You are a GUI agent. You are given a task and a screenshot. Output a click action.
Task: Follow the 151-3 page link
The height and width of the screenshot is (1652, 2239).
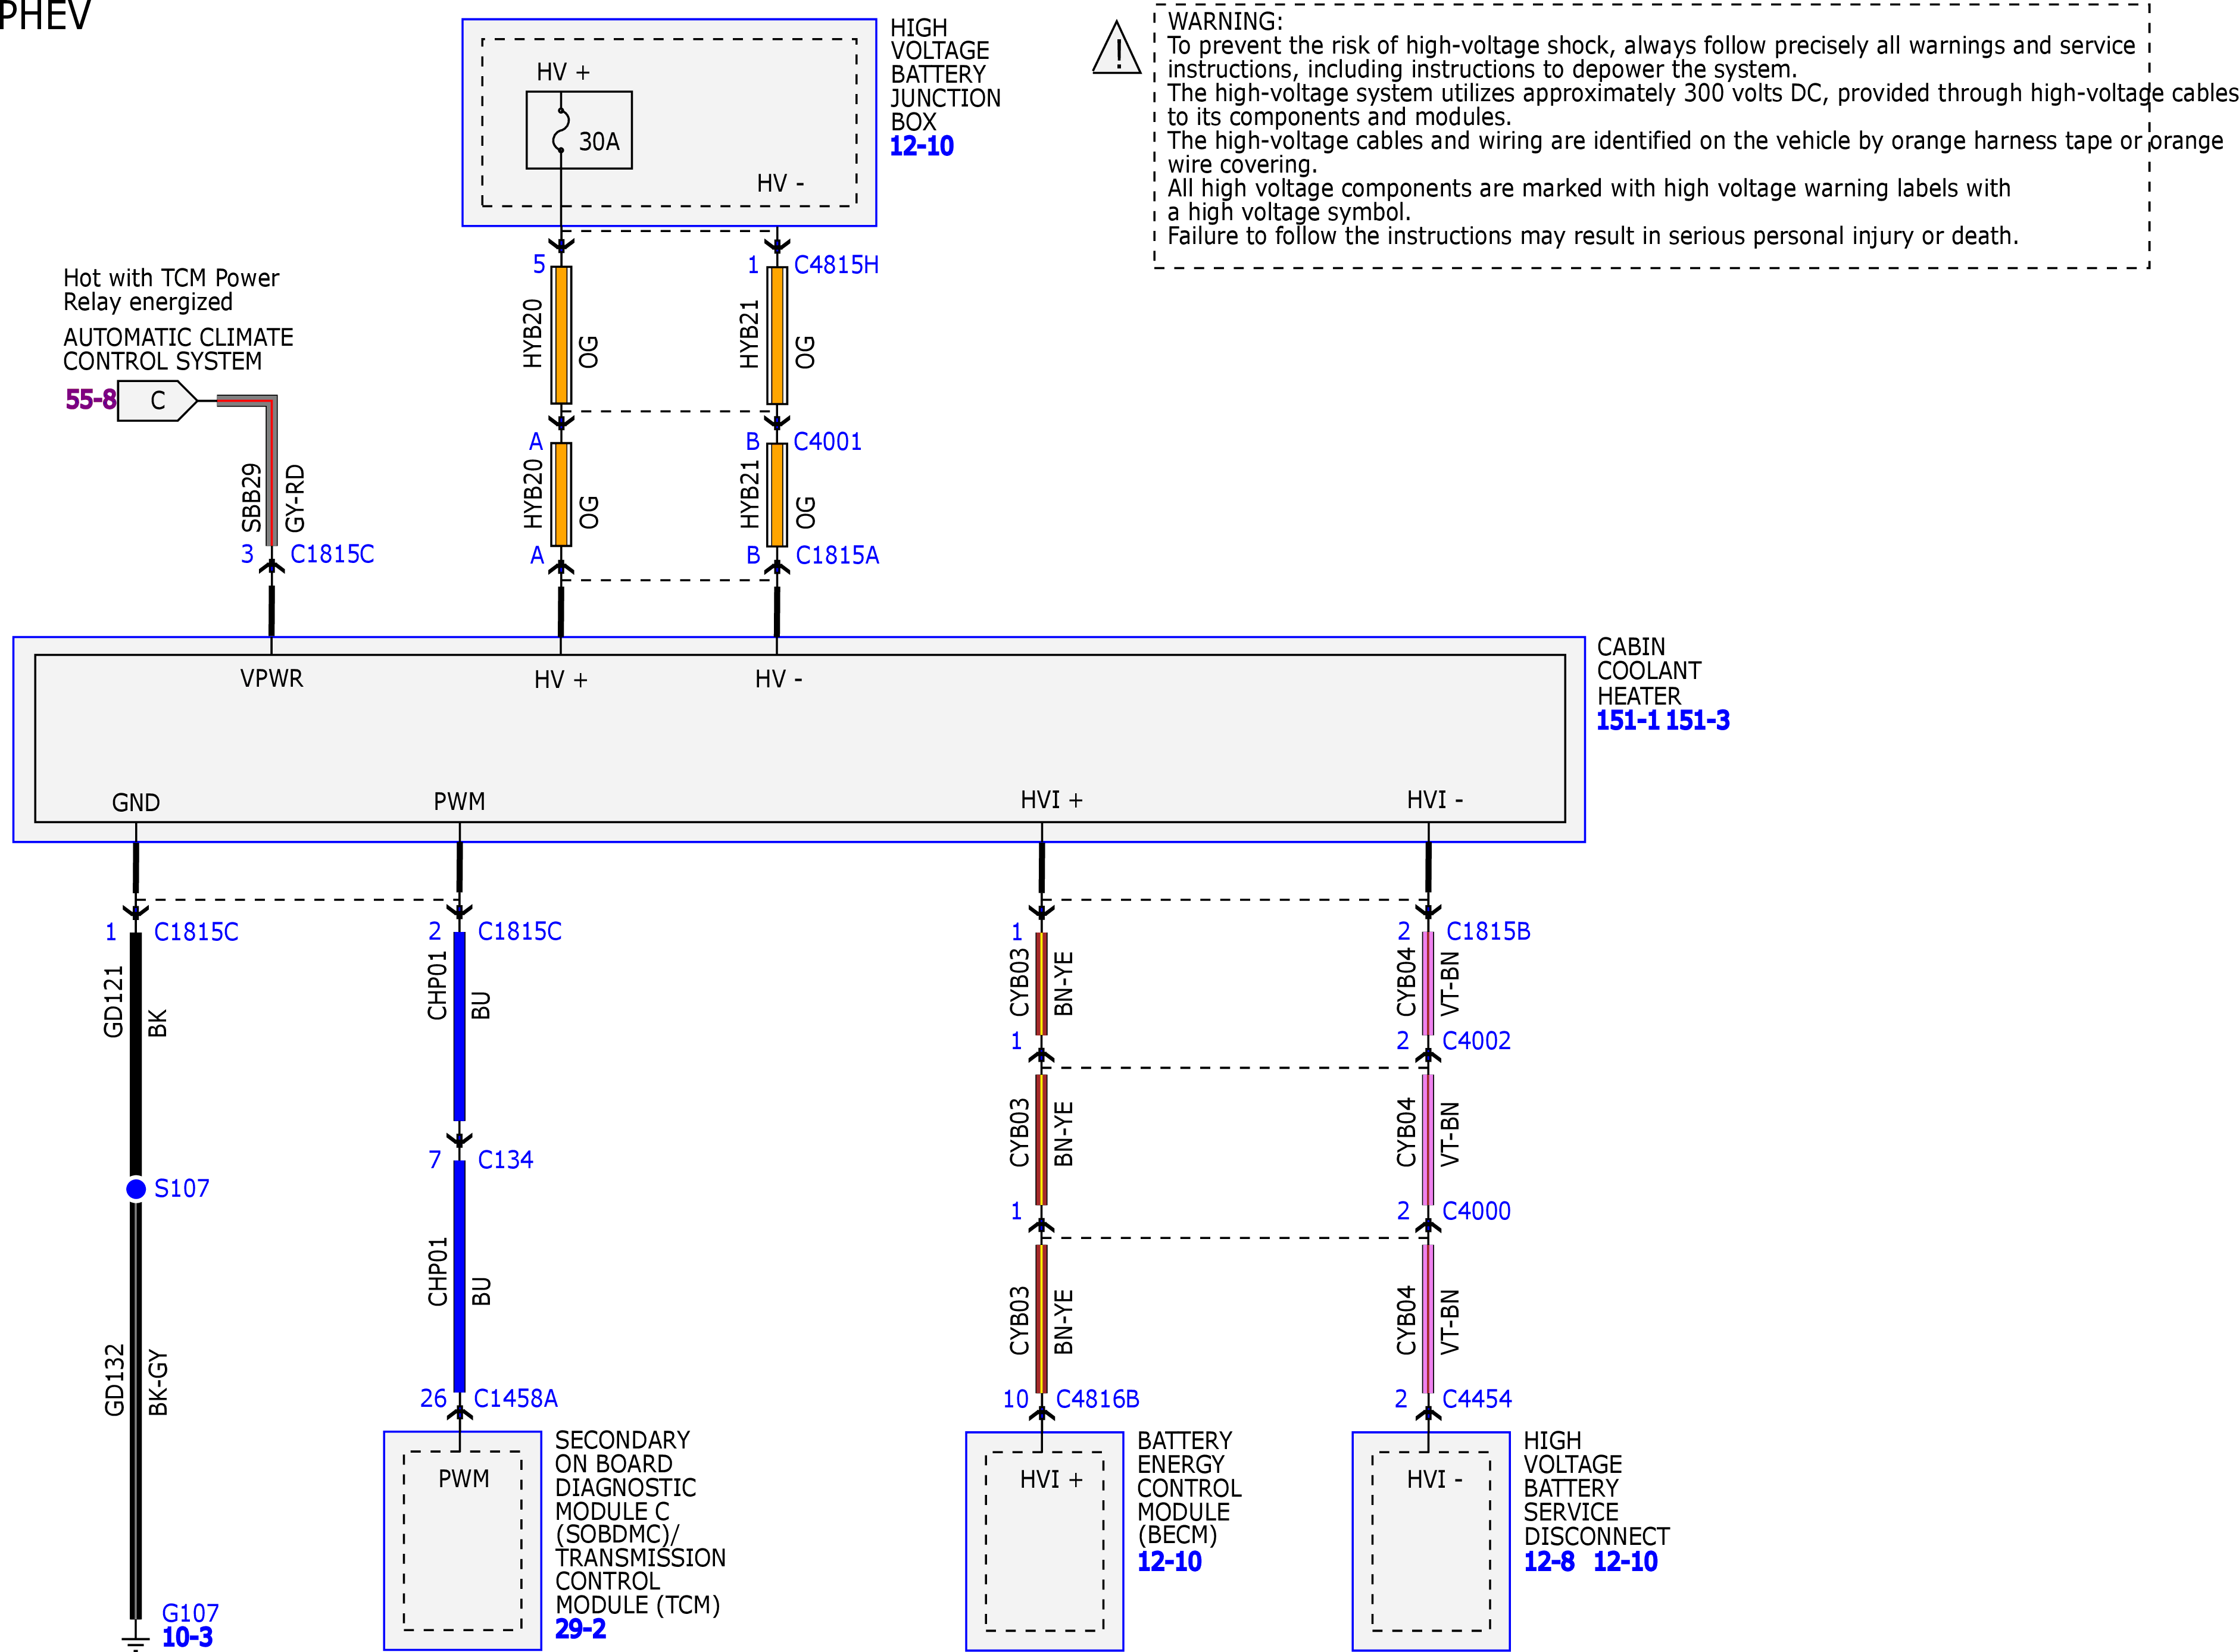[1698, 720]
